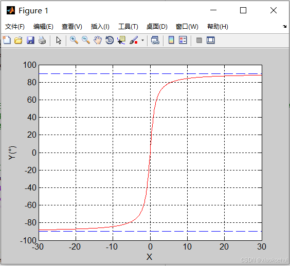
Task: Activate the Brush data tool
Action: (134, 40)
